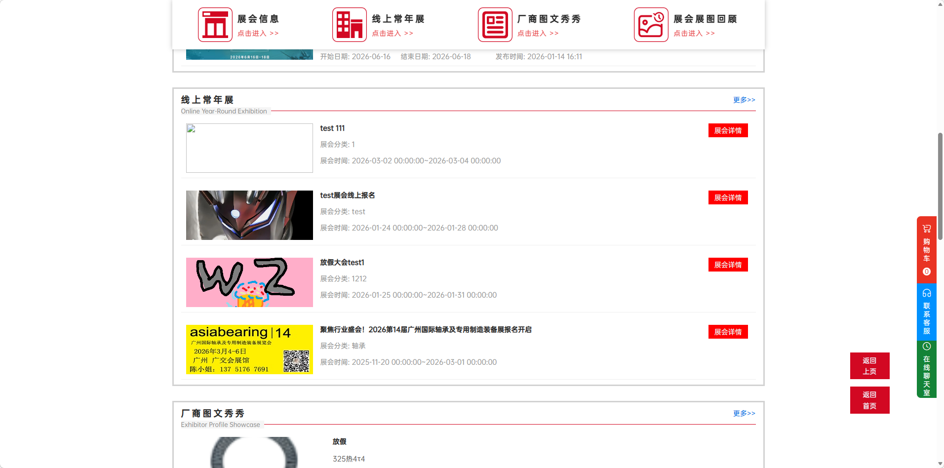Open the asiabearing 14 yellow banner thumbnail
The width and height of the screenshot is (944, 468).
[x=249, y=350]
